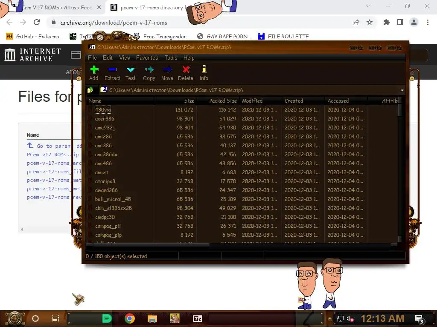Sort 7-Zip list by Created column
This screenshot has width=437, height=327.
click(x=303, y=100)
